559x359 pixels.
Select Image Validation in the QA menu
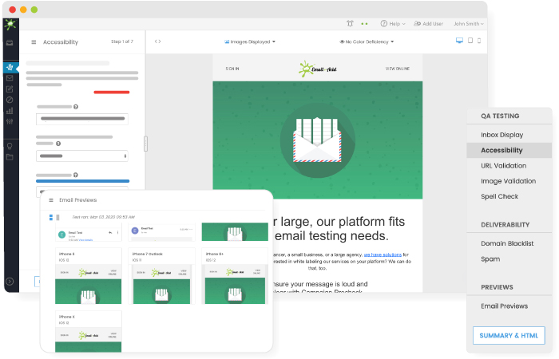pyautogui.click(x=509, y=181)
